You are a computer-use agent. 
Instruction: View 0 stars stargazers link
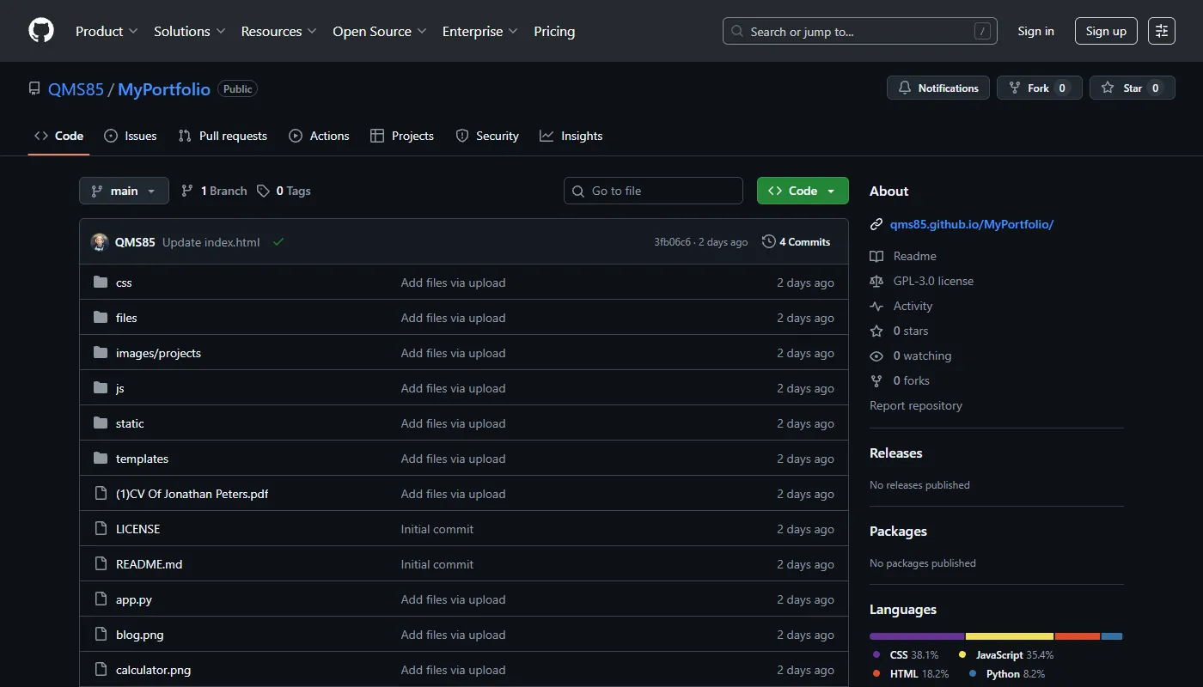(899, 331)
